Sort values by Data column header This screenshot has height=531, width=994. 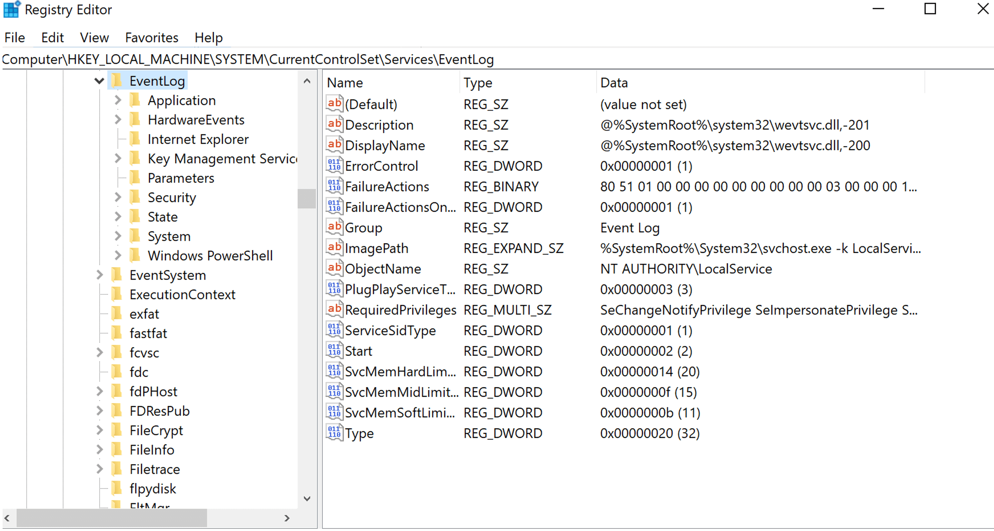click(x=760, y=82)
